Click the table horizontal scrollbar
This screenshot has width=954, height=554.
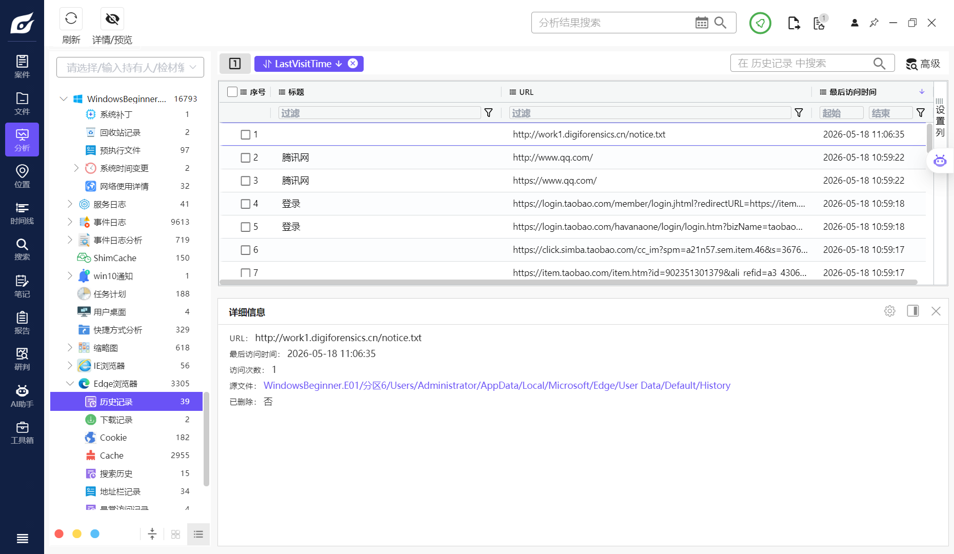point(568,282)
